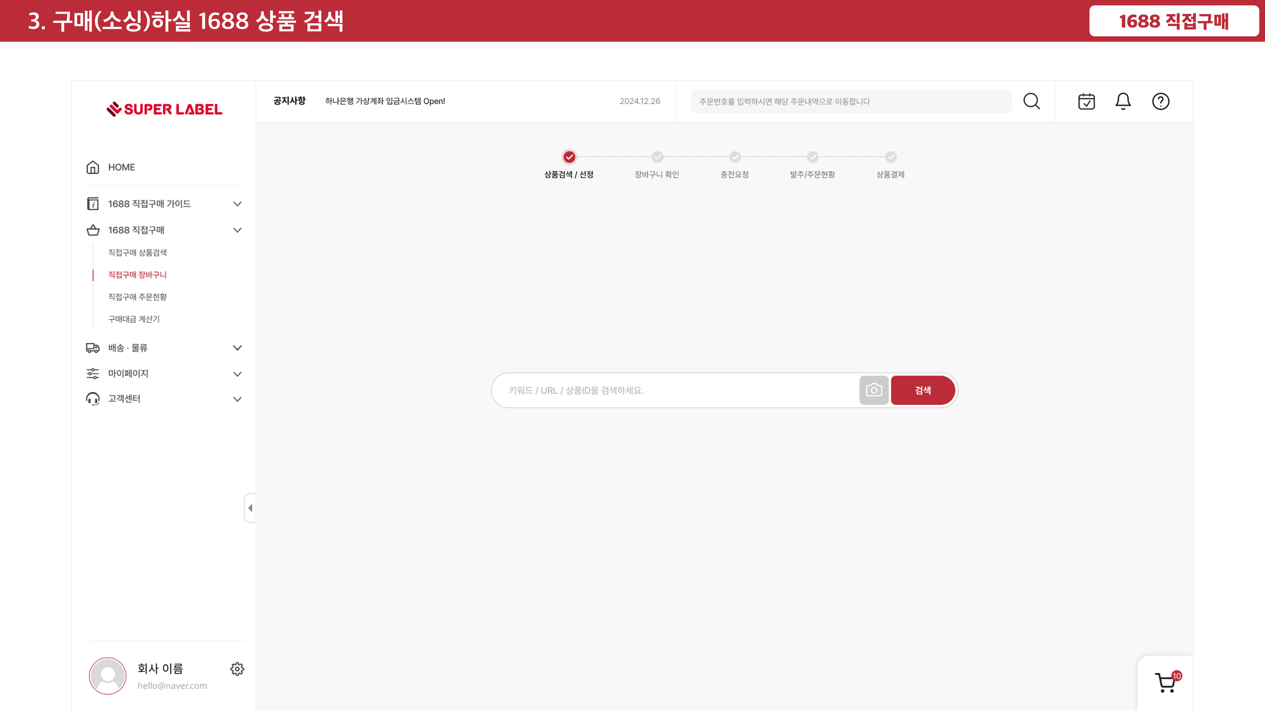
Task: Open account settings gear icon
Action: coord(237,669)
